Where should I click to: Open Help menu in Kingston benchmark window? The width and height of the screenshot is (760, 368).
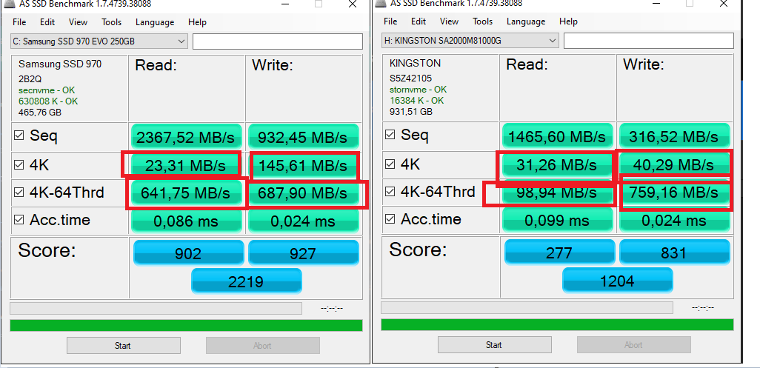(x=568, y=21)
